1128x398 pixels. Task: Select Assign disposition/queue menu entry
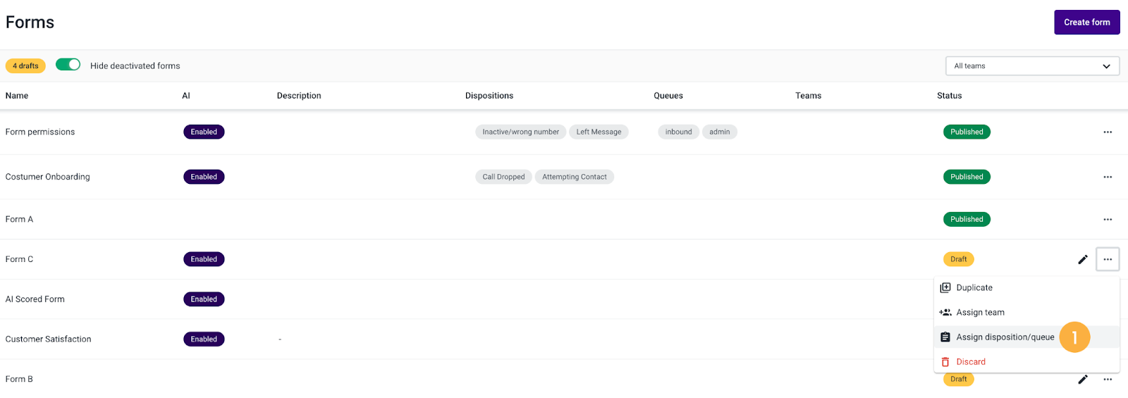(x=1026, y=337)
